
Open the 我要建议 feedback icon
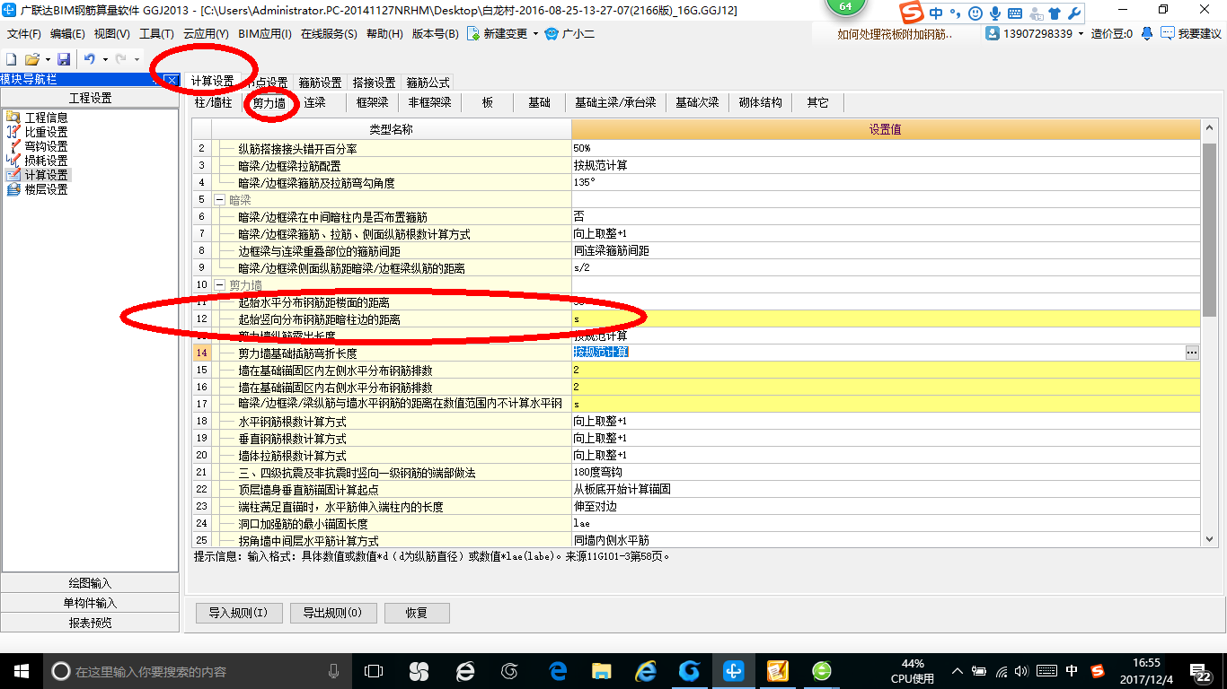pos(1167,33)
